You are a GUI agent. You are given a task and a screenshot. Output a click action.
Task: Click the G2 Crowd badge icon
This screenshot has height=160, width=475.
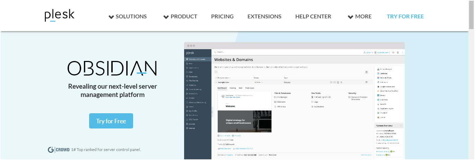(58, 150)
